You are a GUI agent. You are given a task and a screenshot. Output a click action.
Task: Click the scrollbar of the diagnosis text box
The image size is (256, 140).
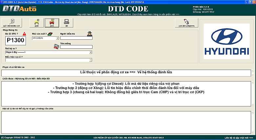[x=253, y=94]
